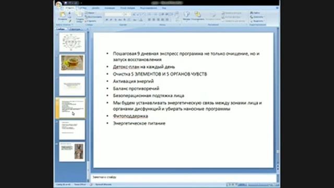This screenshot has width=334, height=188.
Task: Click the Find (Найти) binoculars icon
Action: point(252,13)
